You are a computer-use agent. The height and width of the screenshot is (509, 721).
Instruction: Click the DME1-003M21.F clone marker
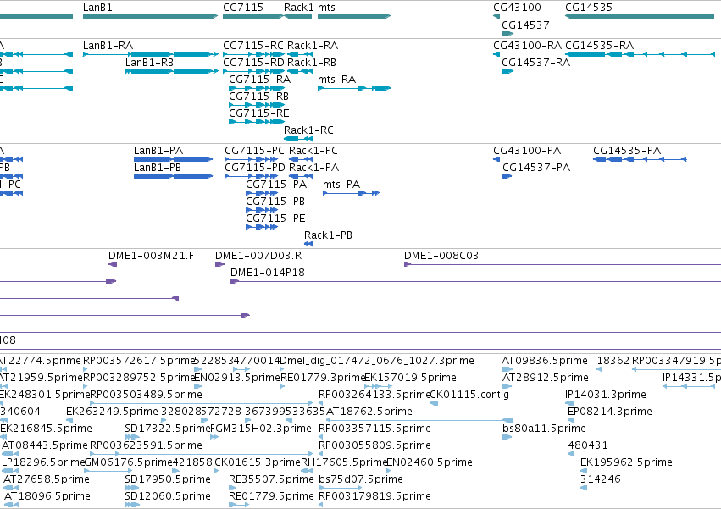coord(113,264)
